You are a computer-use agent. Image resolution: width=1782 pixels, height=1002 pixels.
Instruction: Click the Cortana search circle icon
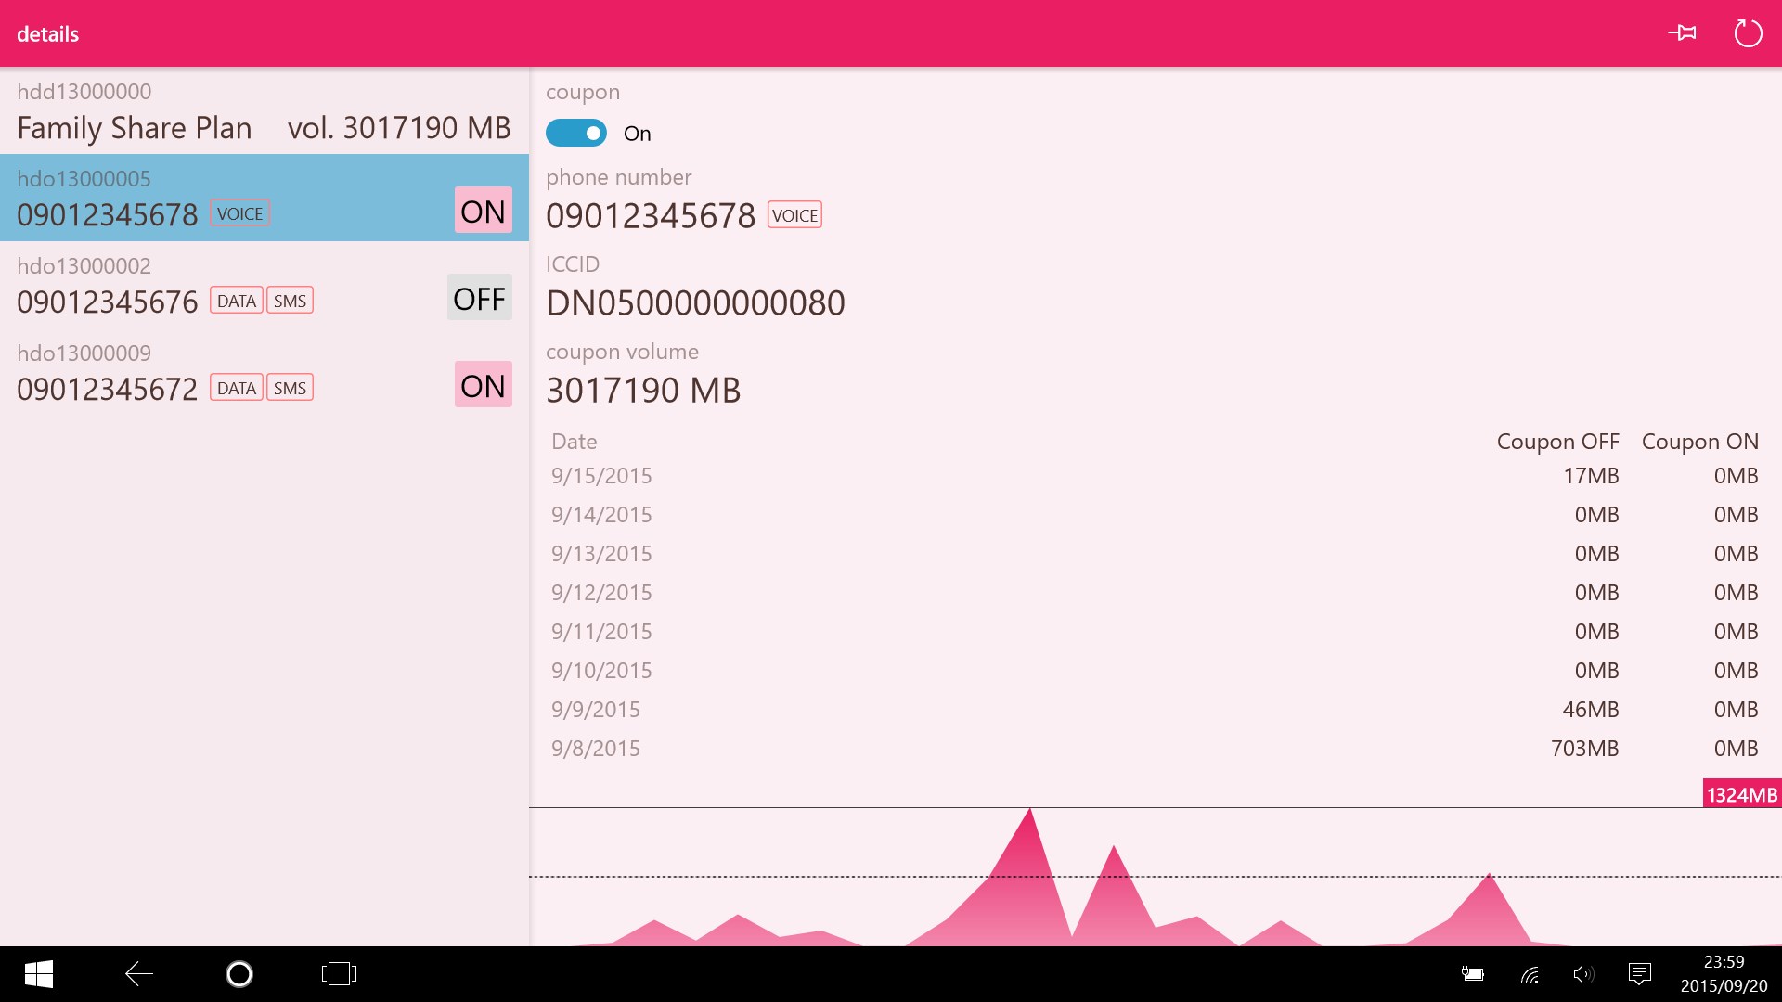[x=239, y=974]
